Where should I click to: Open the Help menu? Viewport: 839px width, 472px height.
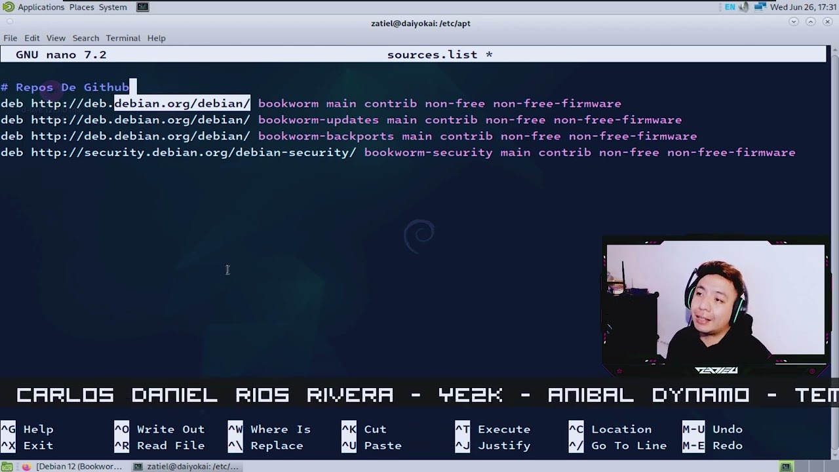pos(156,38)
